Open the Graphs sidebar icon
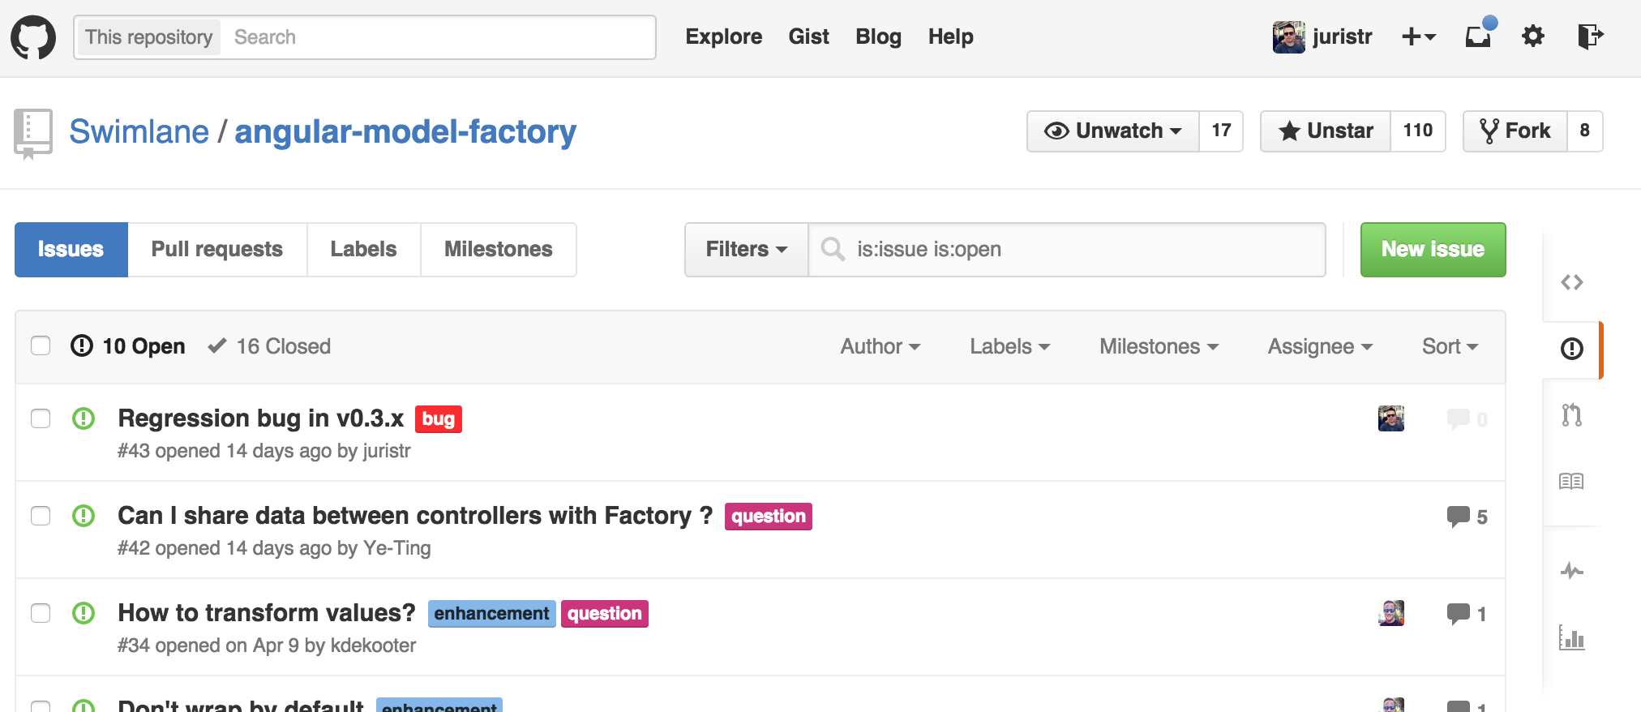 pos(1571,638)
